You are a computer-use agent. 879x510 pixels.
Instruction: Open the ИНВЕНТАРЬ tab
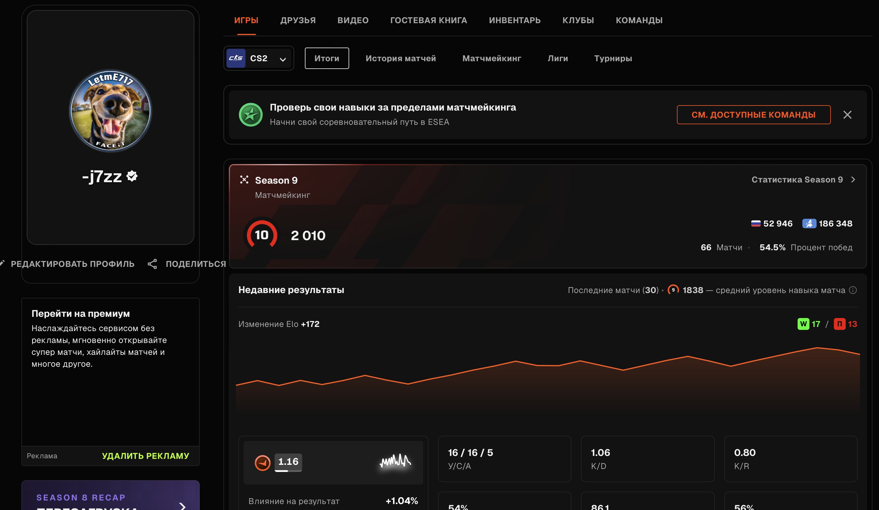[x=514, y=20]
